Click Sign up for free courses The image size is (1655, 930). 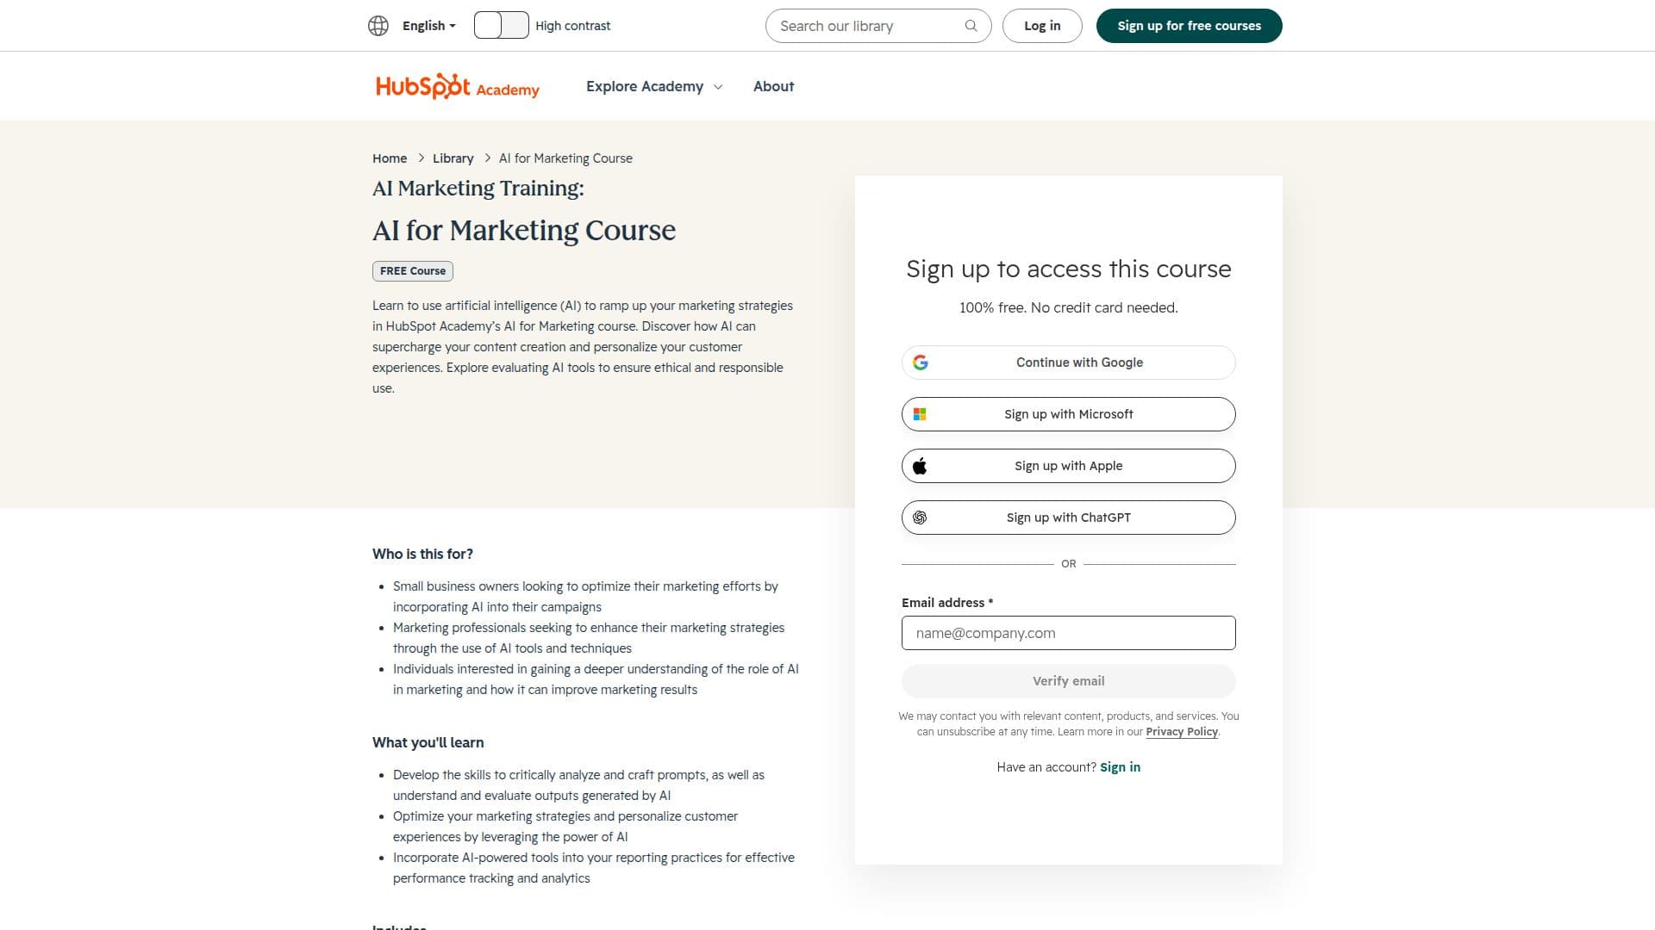1189,26
